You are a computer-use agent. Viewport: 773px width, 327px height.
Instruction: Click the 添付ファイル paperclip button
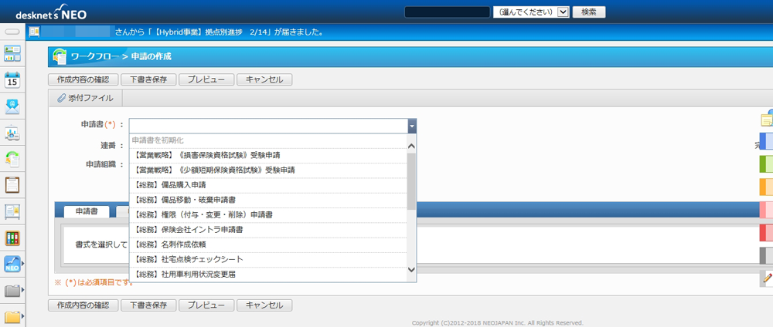pos(86,98)
